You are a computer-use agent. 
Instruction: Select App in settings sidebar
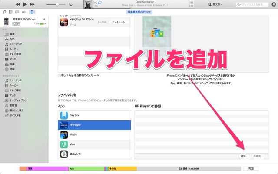[x=24, y=39]
